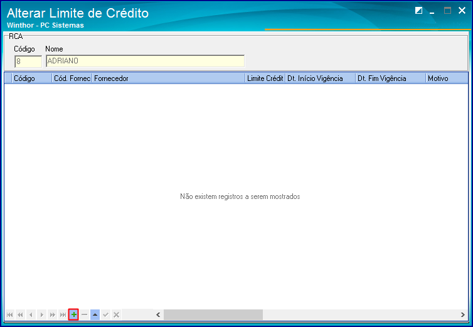Go to last record in navigator
473x327 pixels.
63,314
